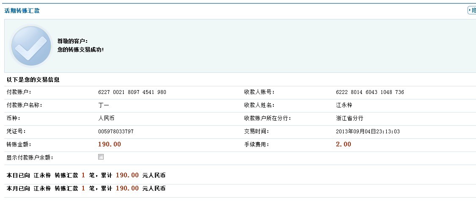Click the 尊敬的客户 greeting text
This screenshot has width=476, height=201.
pos(72,41)
